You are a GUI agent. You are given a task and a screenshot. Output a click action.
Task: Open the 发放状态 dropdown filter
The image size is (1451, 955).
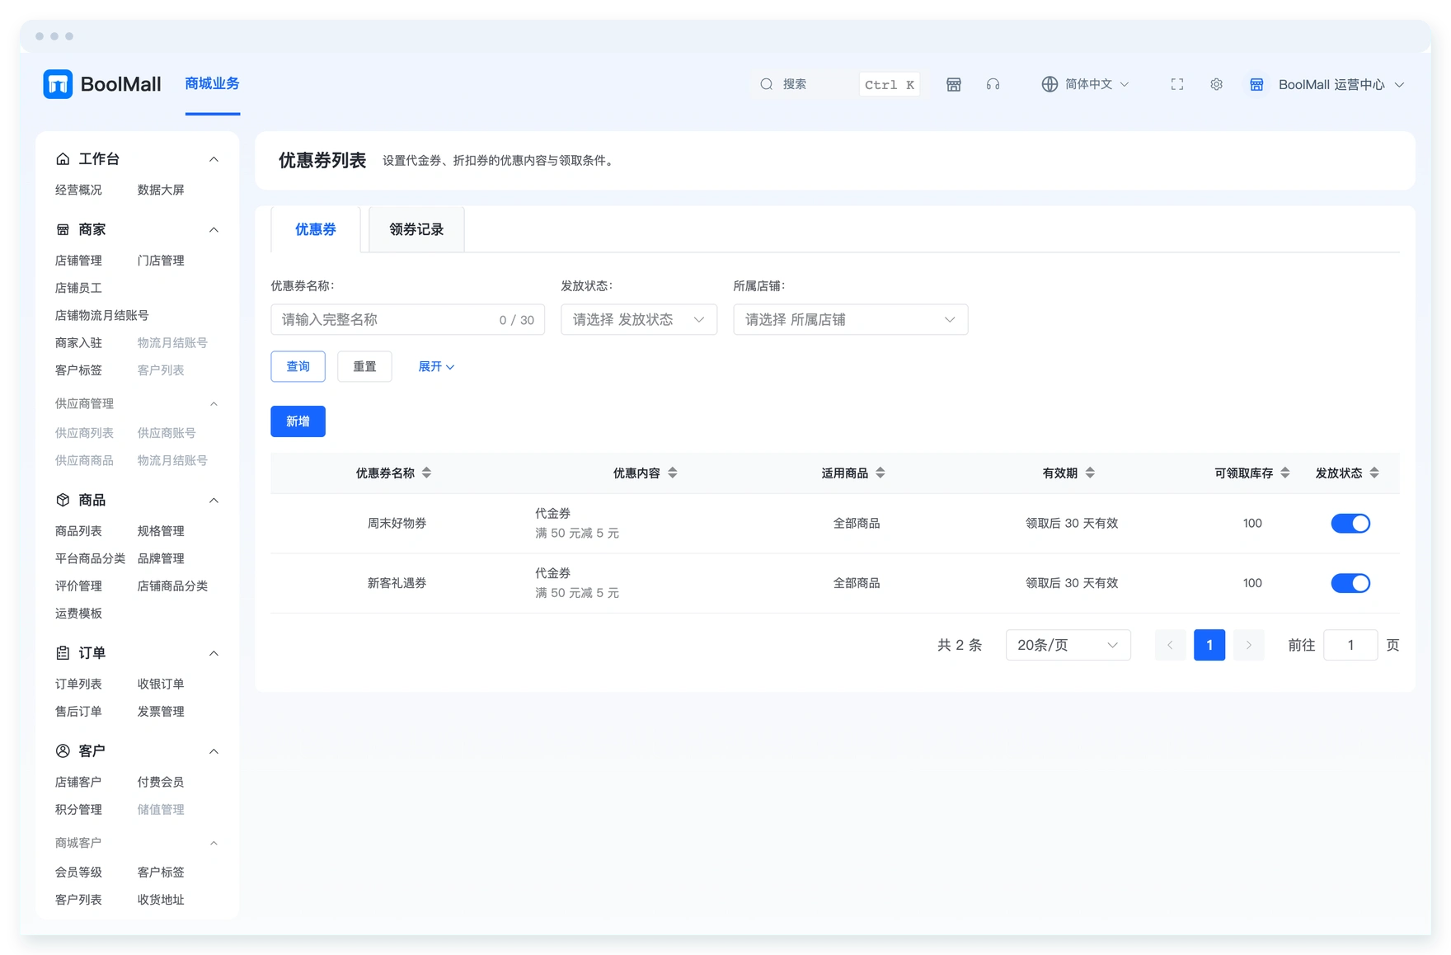click(638, 319)
